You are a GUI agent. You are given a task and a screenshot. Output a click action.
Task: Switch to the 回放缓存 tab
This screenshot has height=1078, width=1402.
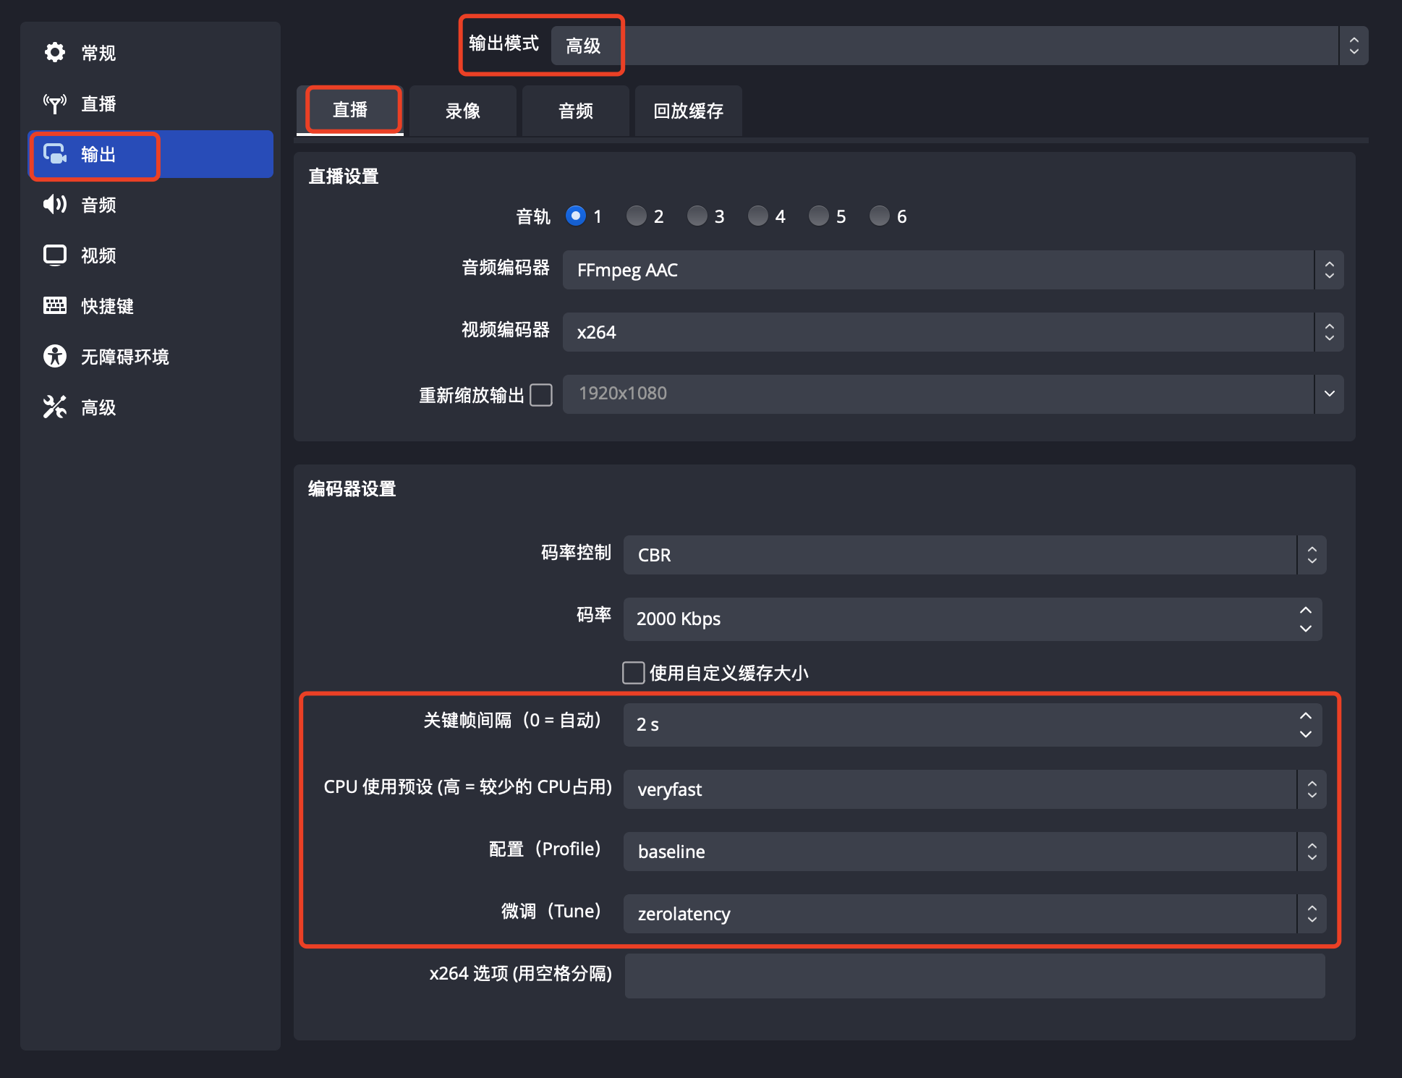[688, 111]
